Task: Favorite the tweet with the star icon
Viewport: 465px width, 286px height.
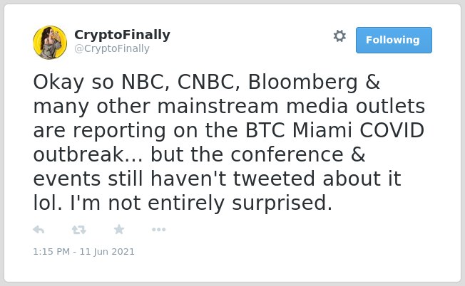Action: point(119,229)
